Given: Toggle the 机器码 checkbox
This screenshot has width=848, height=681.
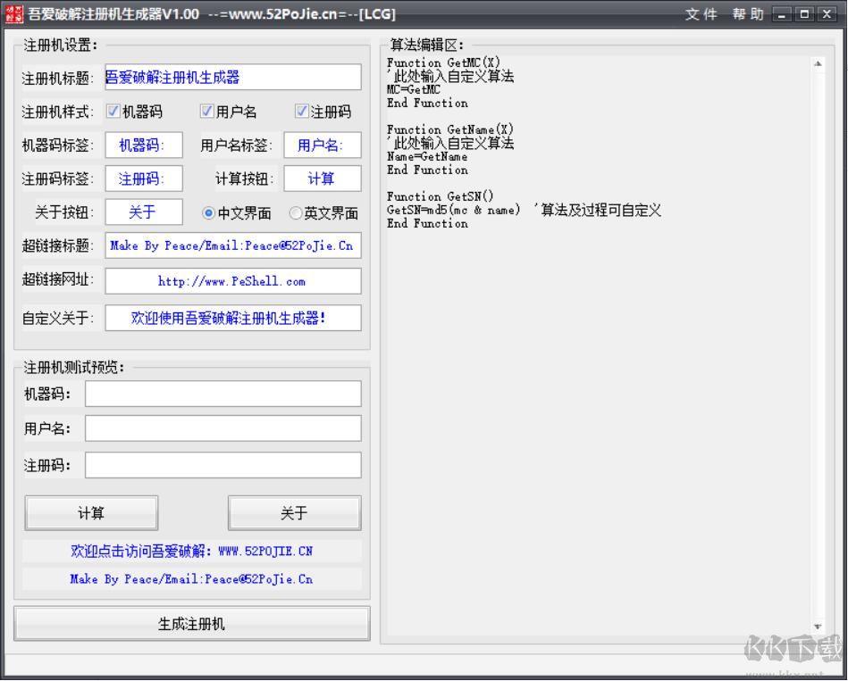Looking at the screenshot, I should click(113, 112).
